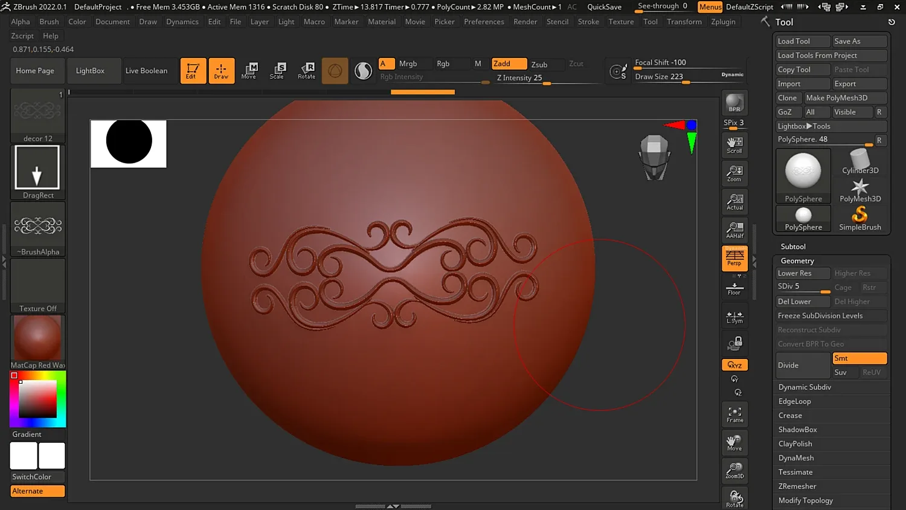Viewport: 906px width, 510px height.
Task: Open the Stroke menu
Action: point(588,22)
